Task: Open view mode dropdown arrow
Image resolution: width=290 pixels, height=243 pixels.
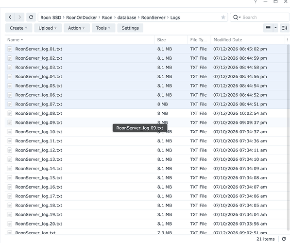Action: click(x=275, y=28)
